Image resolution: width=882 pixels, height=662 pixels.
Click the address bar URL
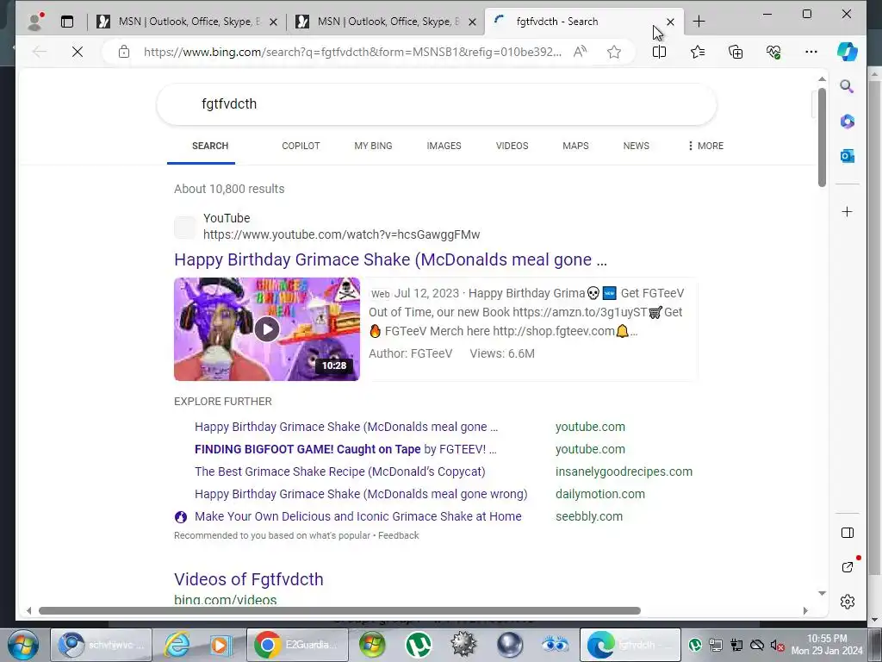tap(352, 52)
